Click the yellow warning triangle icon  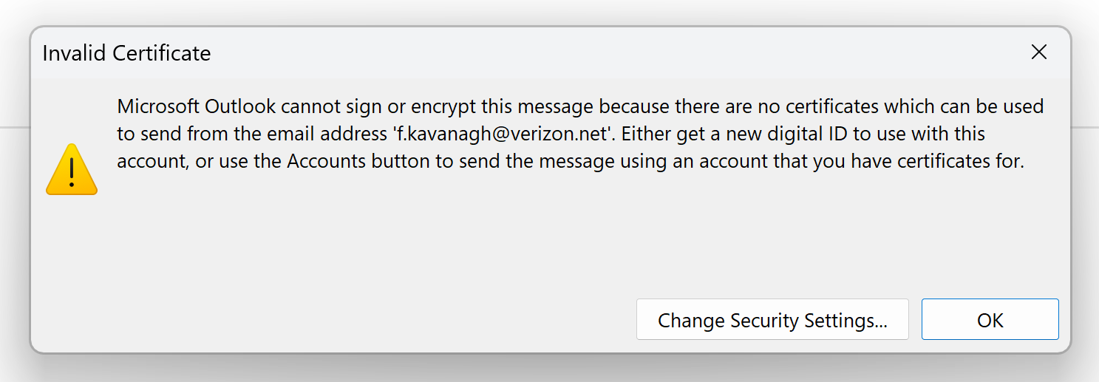point(72,170)
